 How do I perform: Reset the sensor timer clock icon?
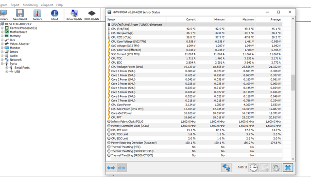point(254,168)
